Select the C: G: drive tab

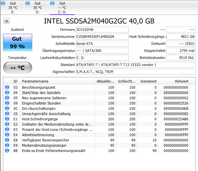pyautogui.click(x=62, y=8)
